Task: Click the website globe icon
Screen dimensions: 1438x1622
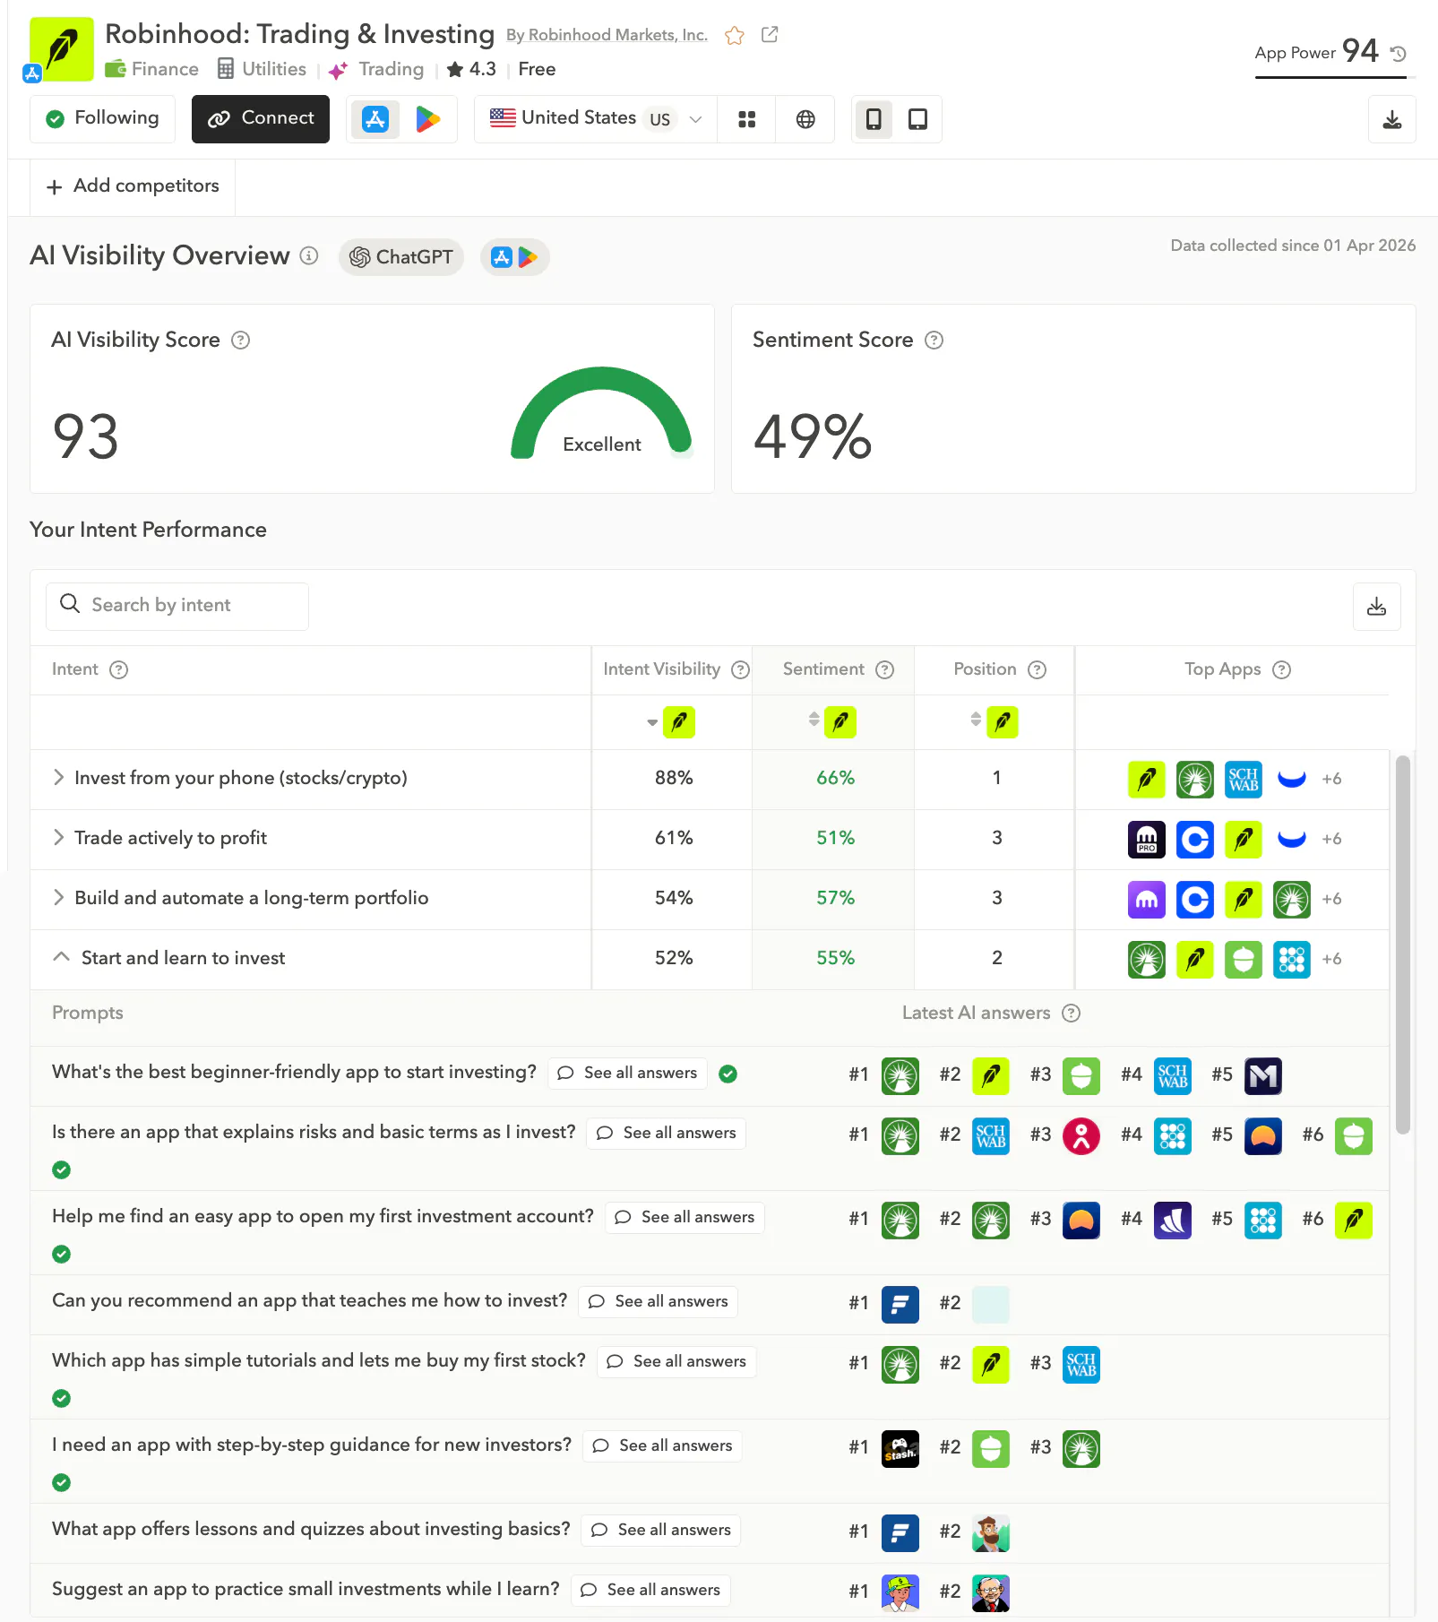Action: (805, 118)
